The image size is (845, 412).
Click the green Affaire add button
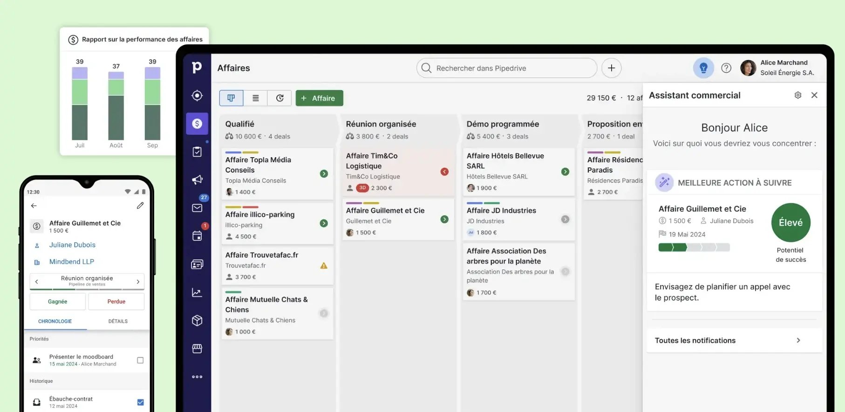pyautogui.click(x=319, y=98)
